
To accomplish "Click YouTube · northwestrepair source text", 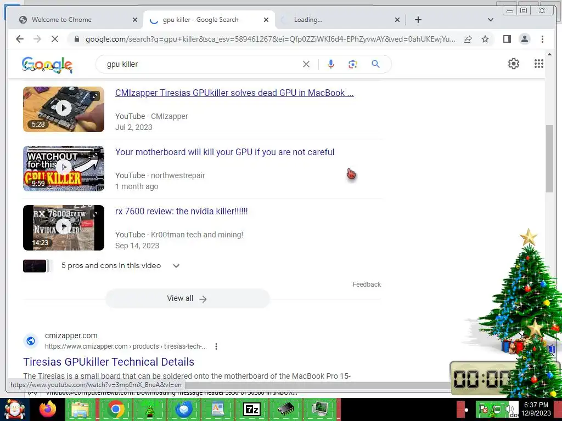I will [160, 175].
